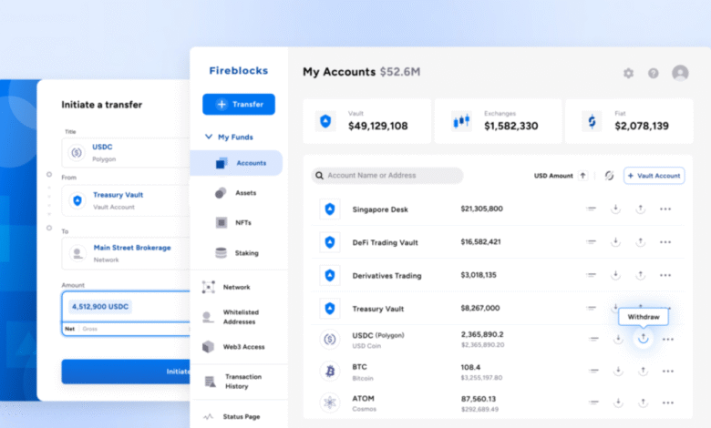711x428 pixels.
Task: Open the Accounts menu item
Action: coord(236,163)
